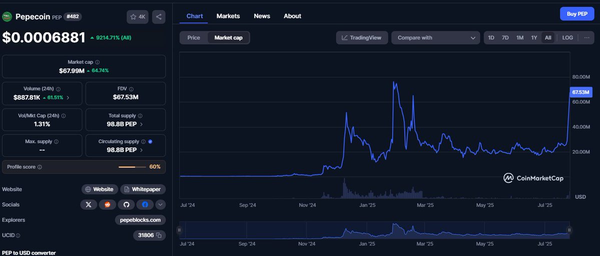Open the Whitepaper link
Viewport: 600px width, 256px height.
pyautogui.click(x=143, y=189)
